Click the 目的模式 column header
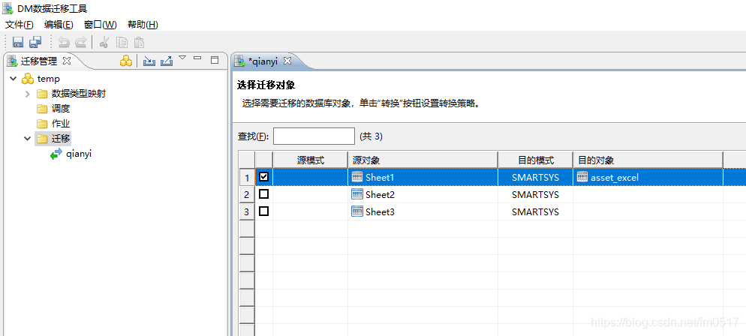 (x=536, y=160)
